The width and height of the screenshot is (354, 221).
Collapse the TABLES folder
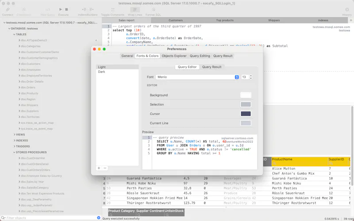coord(14,34)
